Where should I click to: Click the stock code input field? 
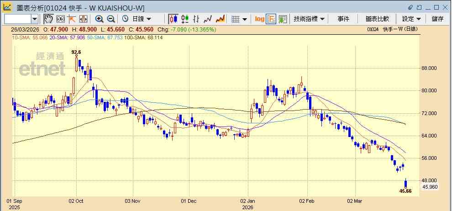tap(18, 19)
